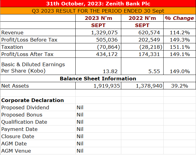Select the 151.1% taxation change cell
Image resolution: width=196 pixels, height=155 pixels.
180,47
